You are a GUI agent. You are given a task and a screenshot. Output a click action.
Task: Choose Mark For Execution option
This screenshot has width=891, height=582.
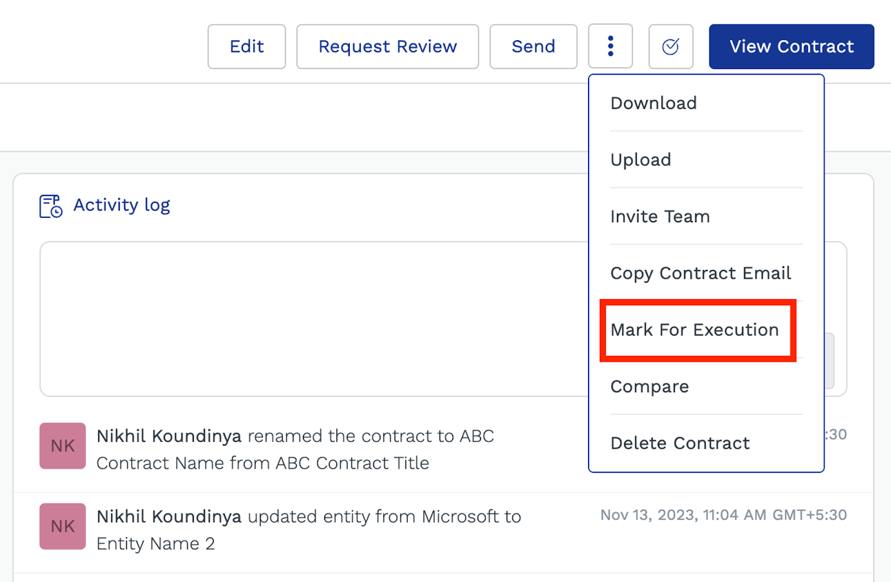coord(694,330)
